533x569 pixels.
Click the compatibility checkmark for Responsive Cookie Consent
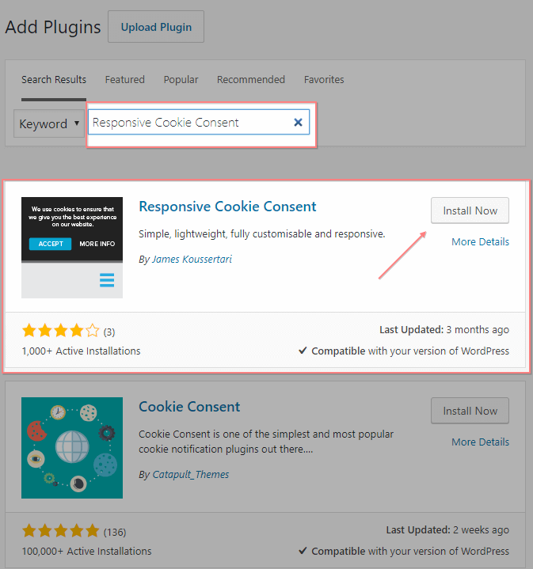click(x=303, y=351)
